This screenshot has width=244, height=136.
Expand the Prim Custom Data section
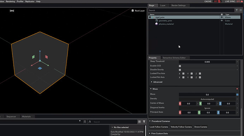pyautogui.click(x=150, y=134)
